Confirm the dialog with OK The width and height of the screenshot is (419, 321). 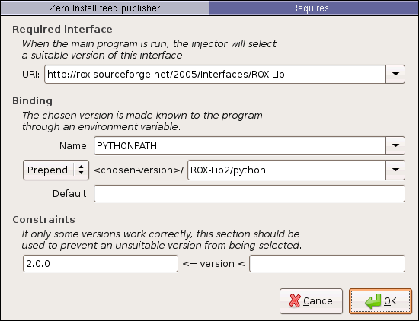(x=380, y=301)
